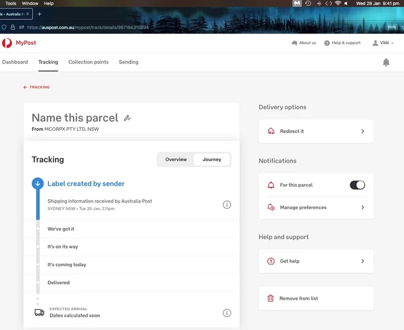
Task: Click the back to Tracking link
Action: coord(37,88)
